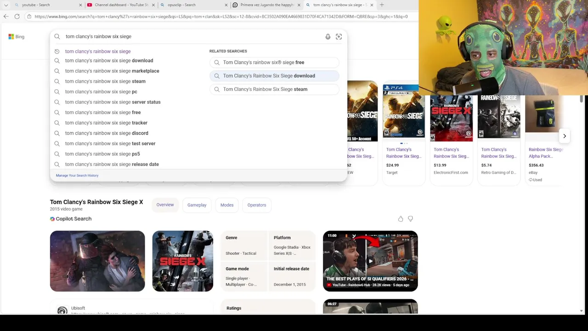Choose suggestion ending in 'release date'
The image size is (588, 331).
click(x=112, y=164)
